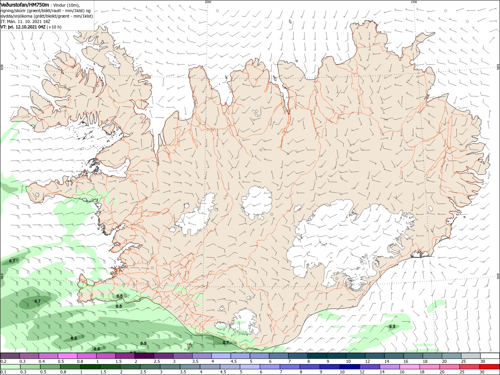Viewport: 500px width, 375px height.
Task: Select the pale green 0.1 legend swatch
Action: [10, 367]
